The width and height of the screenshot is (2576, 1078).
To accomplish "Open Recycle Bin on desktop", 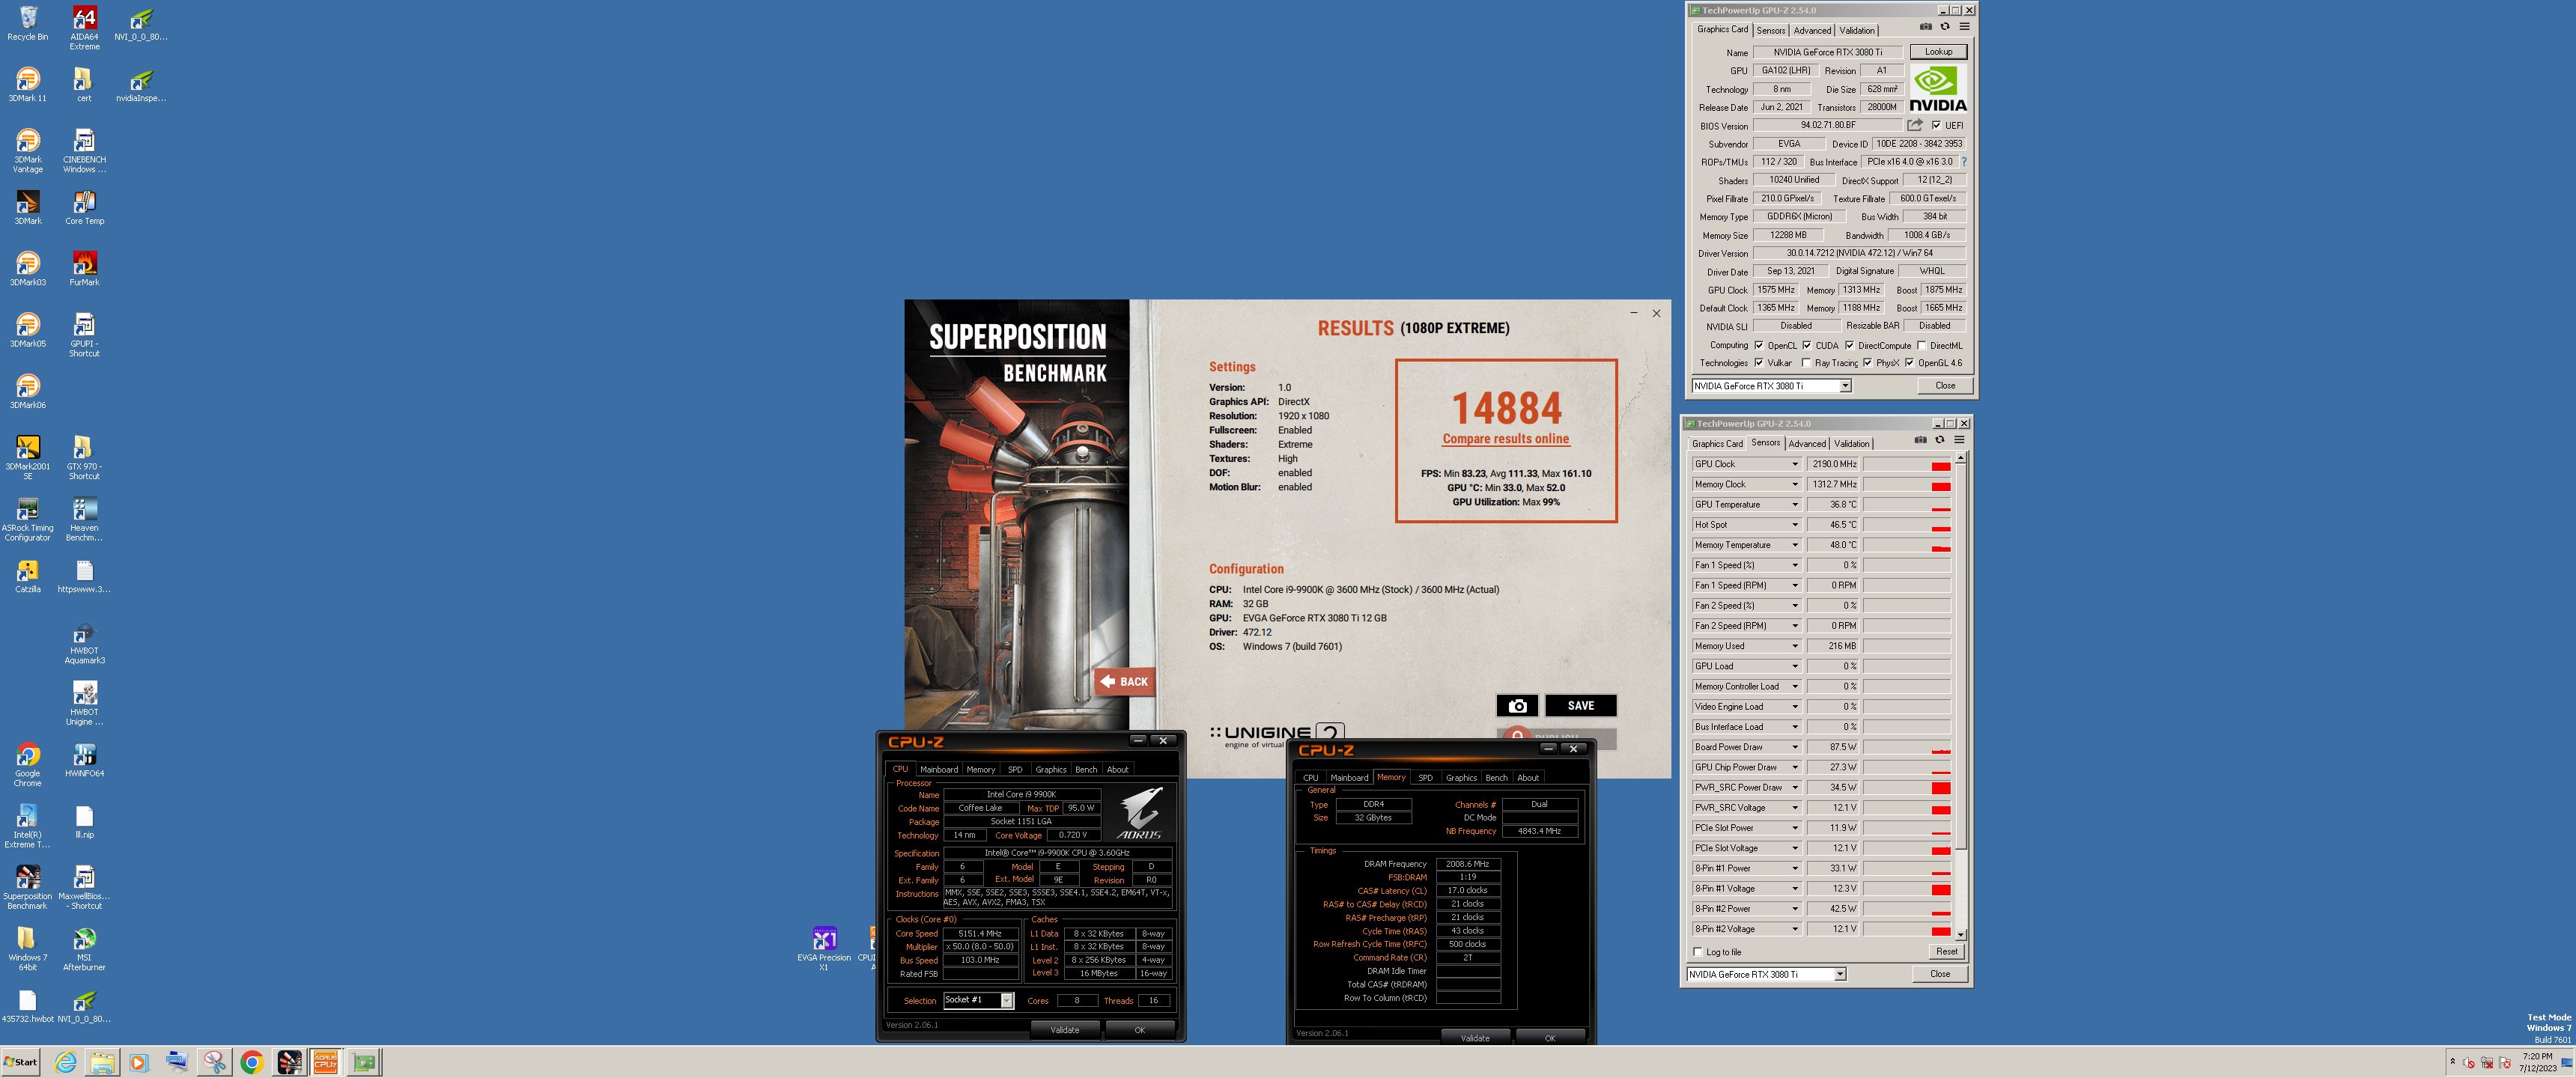I will (28, 23).
